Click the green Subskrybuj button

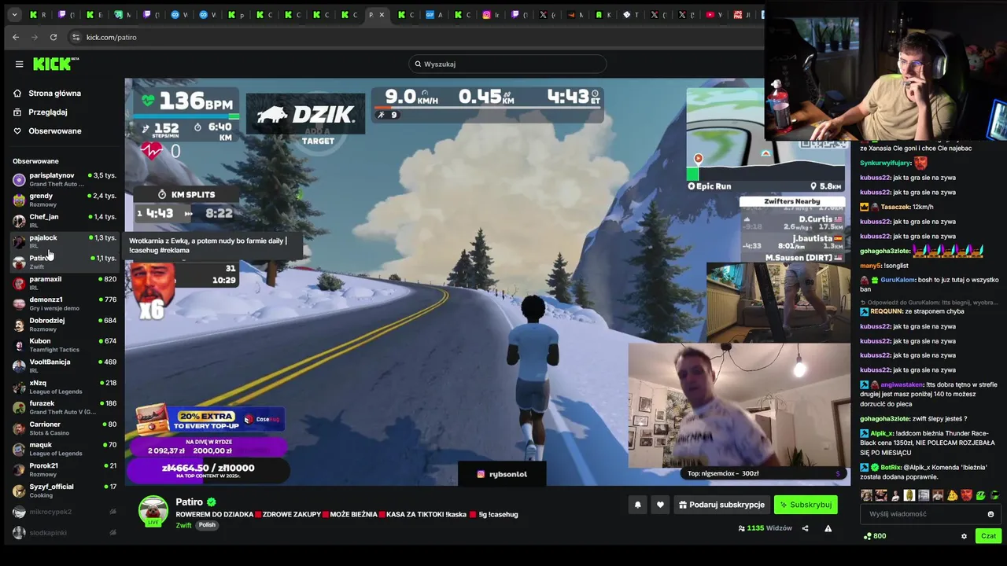(x=806, y=505)
